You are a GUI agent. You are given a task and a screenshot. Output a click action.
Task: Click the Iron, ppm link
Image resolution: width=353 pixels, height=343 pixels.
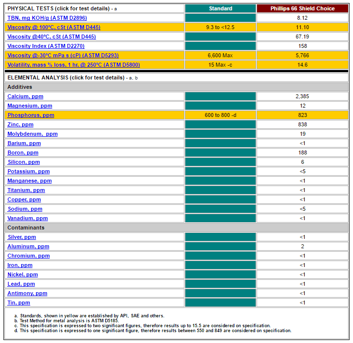click(20, 265)
